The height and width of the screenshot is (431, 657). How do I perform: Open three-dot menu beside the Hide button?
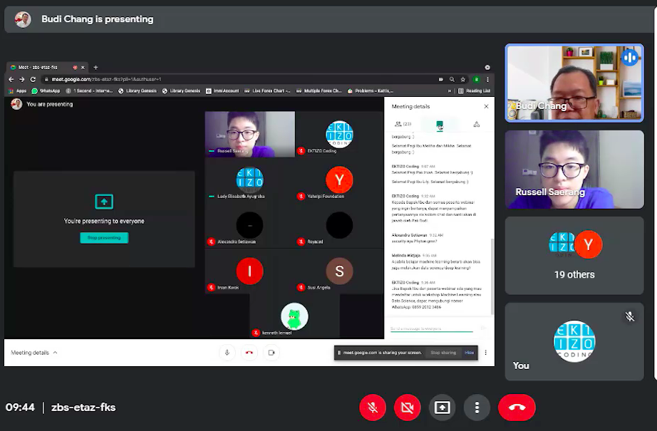[486, 352]
